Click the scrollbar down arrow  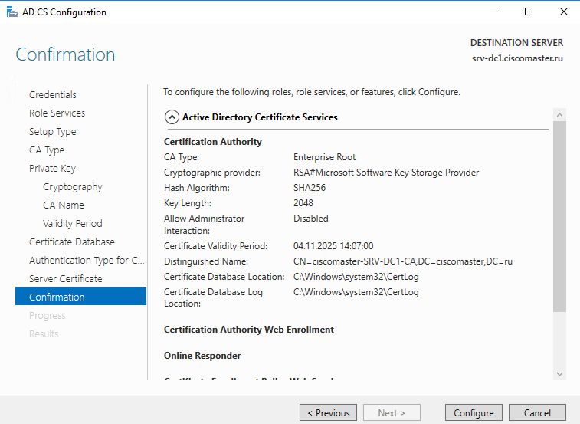click(559, 374)
